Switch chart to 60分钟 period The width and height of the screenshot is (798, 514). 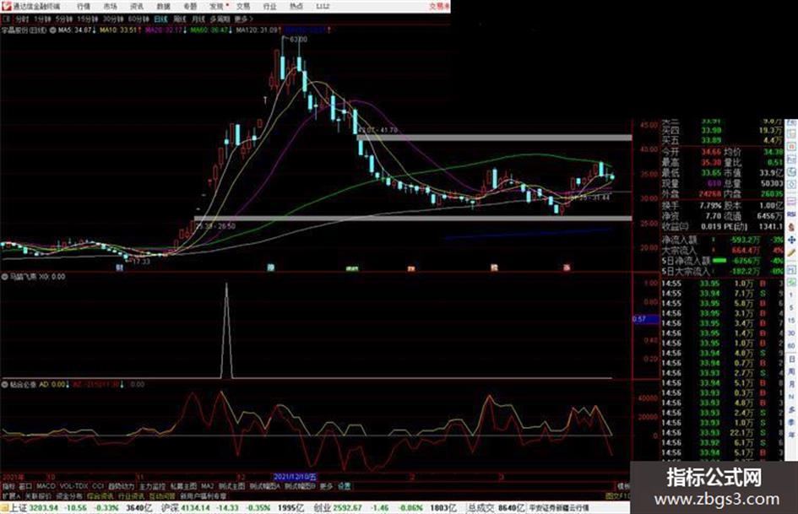pos(138,19)
